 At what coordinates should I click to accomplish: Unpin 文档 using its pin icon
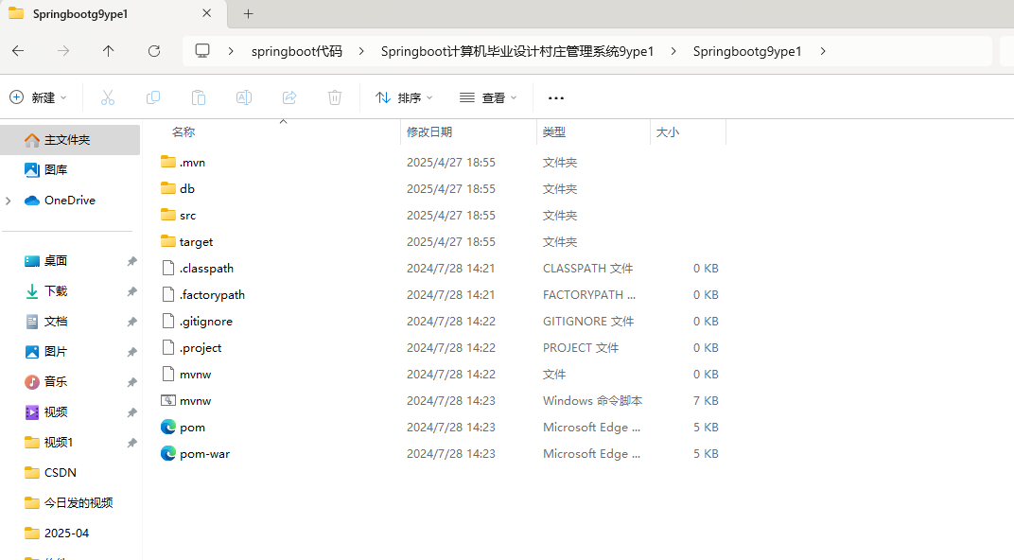pos(131,322)
